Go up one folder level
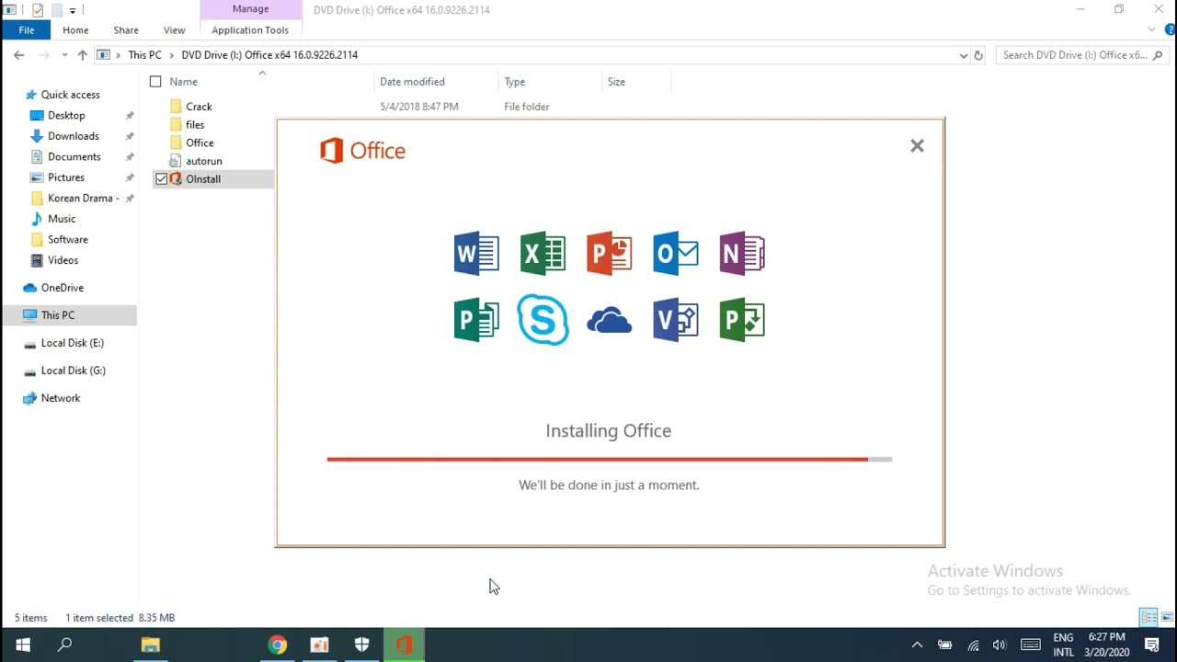 click(82, 55)
